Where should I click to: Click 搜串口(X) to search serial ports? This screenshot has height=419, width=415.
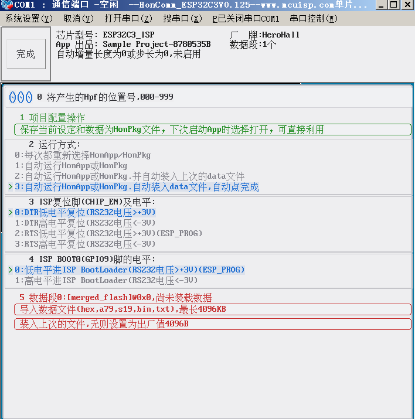(182, 18)
